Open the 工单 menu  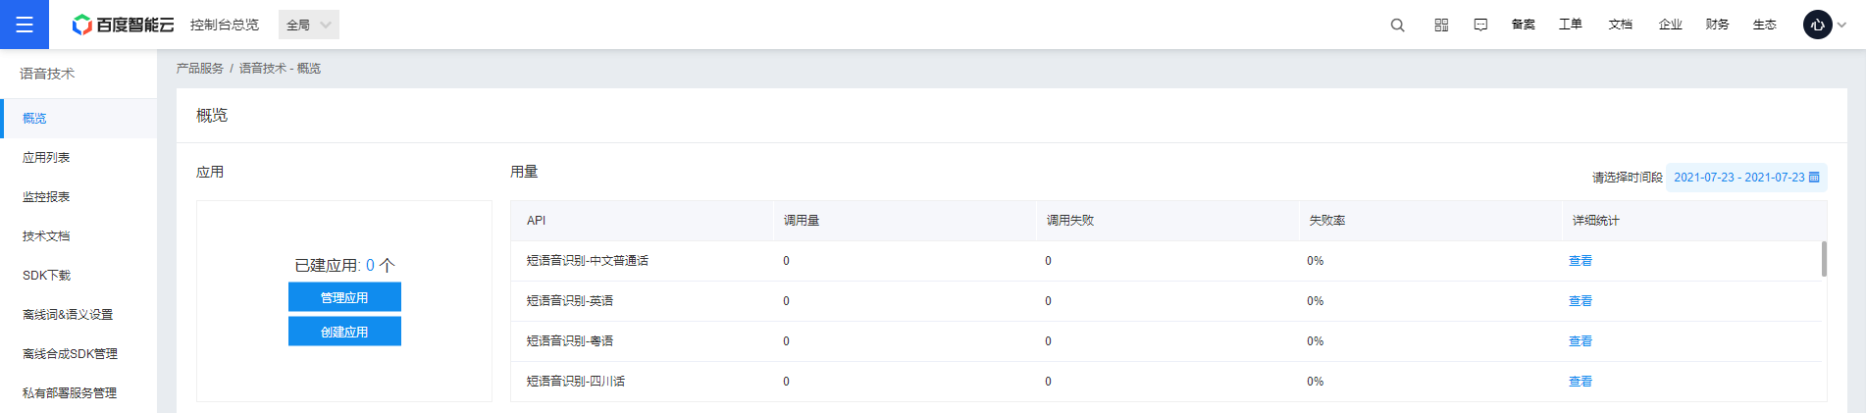click(x=1571, y=25)
